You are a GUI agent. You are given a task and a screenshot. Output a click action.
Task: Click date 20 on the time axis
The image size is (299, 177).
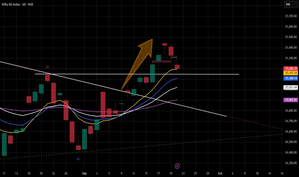pos(41,173)
